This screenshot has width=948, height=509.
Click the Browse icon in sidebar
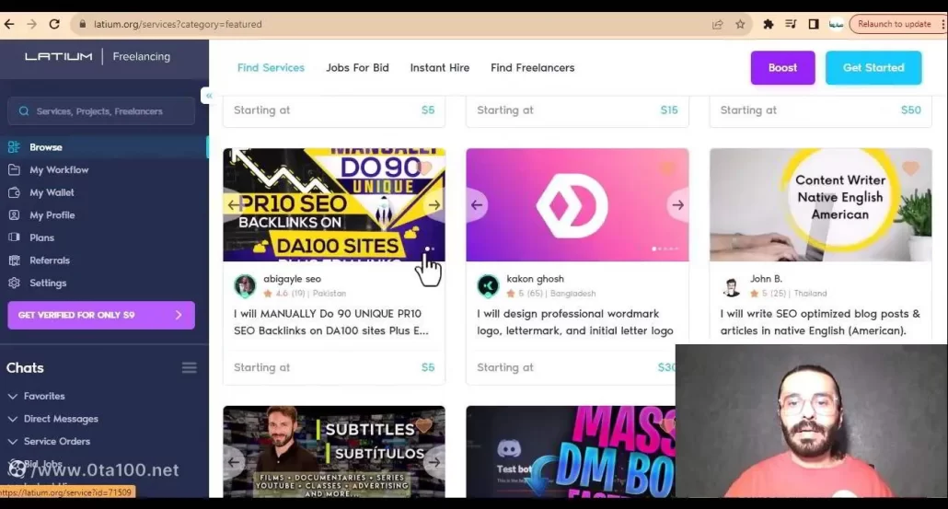tap(14, 147)
